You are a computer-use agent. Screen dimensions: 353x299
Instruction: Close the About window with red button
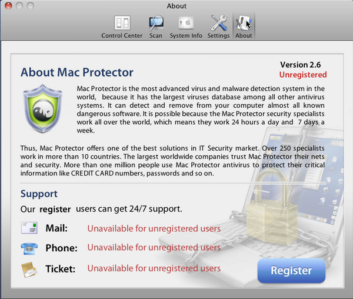8,6
